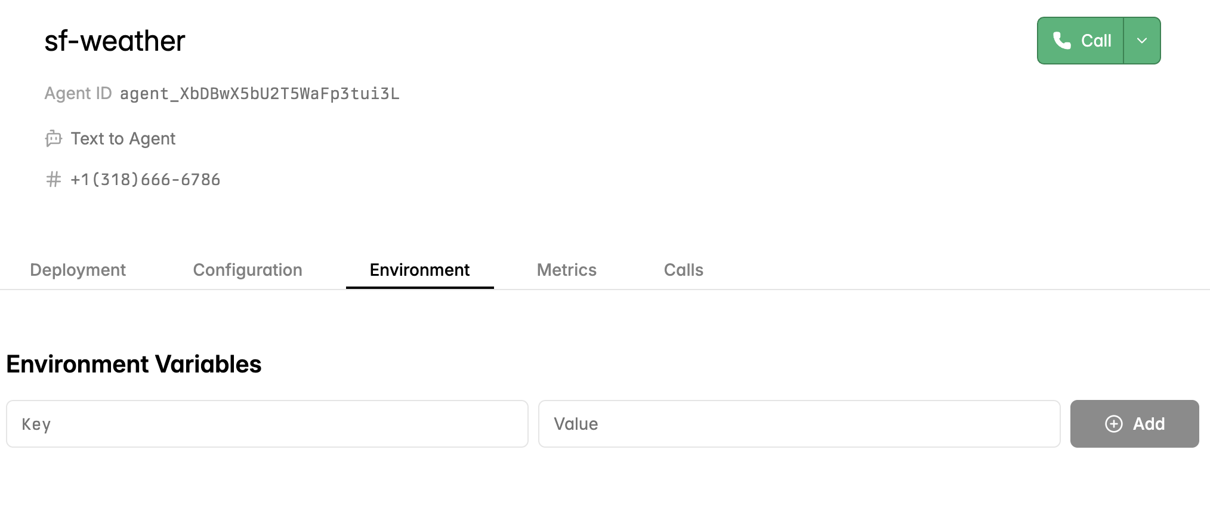Click the sf-weather agent title
This screenshot has height=505, width=1210.
click(x=115, y=41)
